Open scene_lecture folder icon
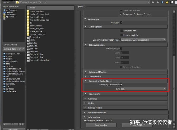Viewport: 177px width, 130px height. [x=28, y=31]
